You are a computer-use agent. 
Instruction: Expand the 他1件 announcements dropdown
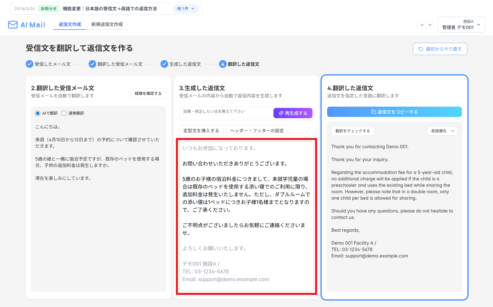(x=186, y=8)
